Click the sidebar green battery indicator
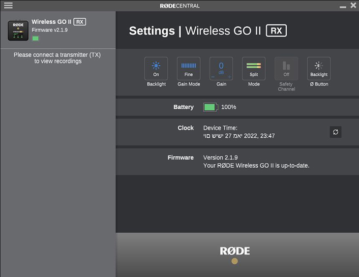359x277 pixels. pyautogui.click(x=35, y=38)
